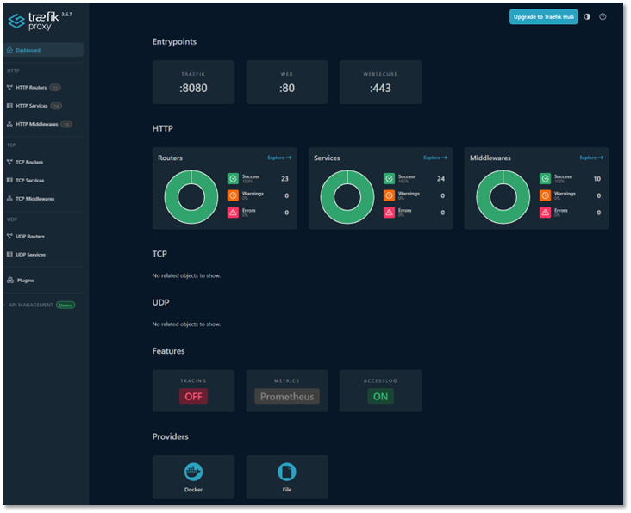
Task: Click Routers orange Warnings icon
Action: coord(233,195)
